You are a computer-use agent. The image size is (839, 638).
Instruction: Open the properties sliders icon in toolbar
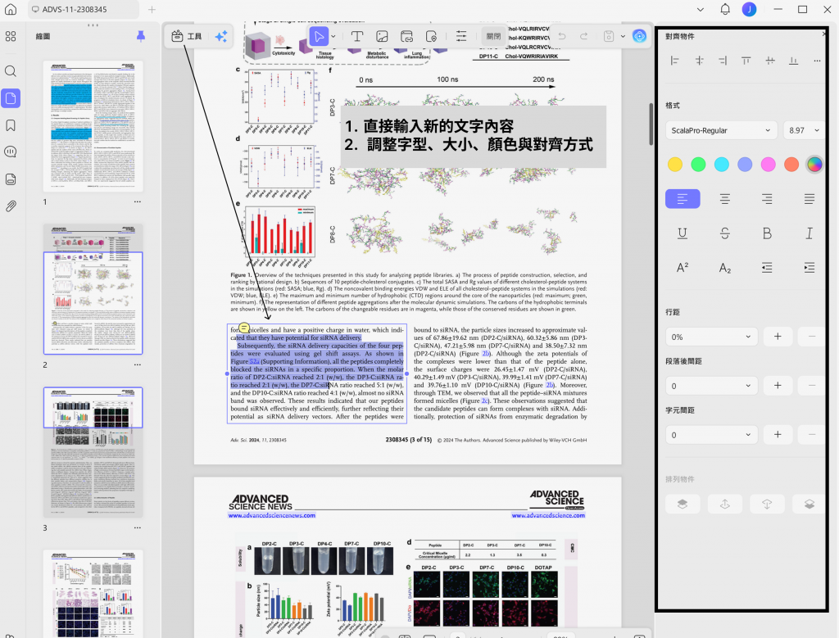pos(461,36)
